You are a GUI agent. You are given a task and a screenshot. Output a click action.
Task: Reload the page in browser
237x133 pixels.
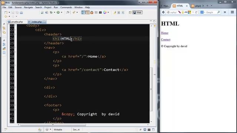tap(196, 12)
